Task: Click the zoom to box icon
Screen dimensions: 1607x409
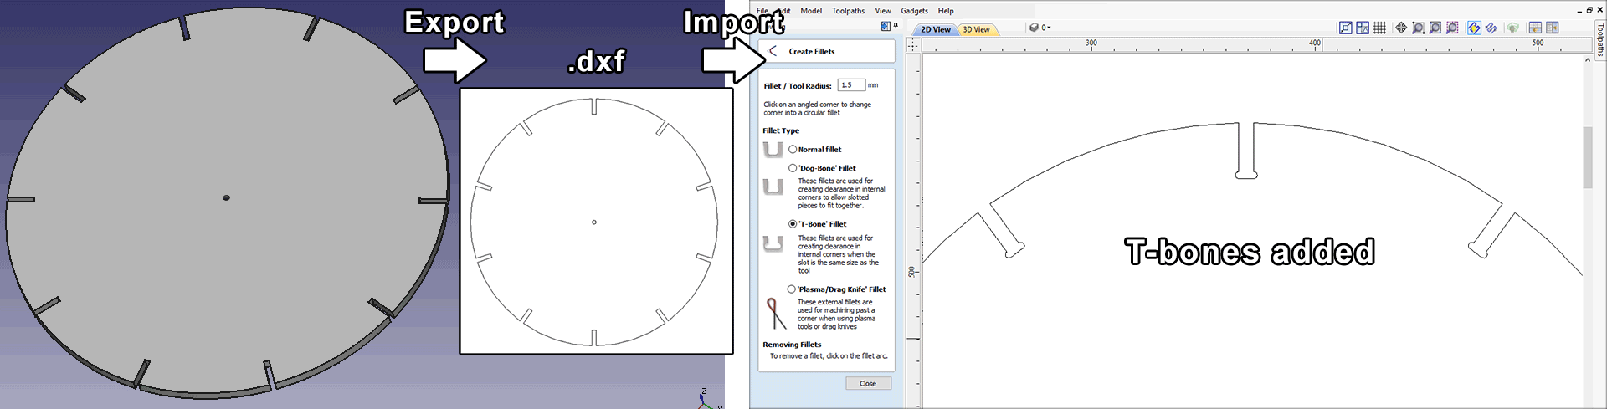Action: pos(1419,28)
